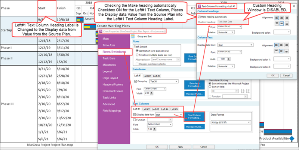Open Column Headings Rotation dropdown
This screenshot has width=299, height=150.
pos(226,33)
